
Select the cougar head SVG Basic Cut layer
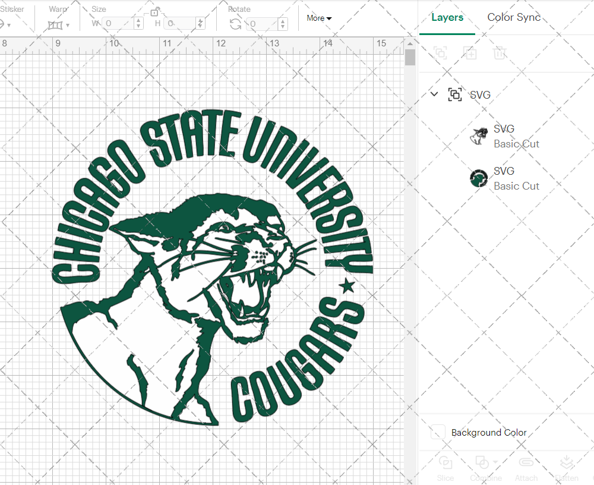(516, 136)
